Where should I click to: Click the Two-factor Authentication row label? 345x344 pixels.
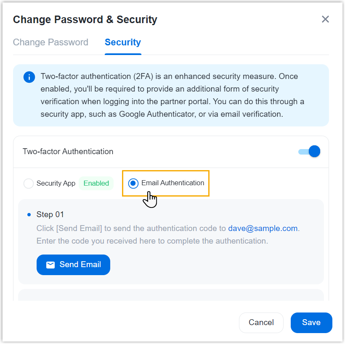click(x=68, y=152)
